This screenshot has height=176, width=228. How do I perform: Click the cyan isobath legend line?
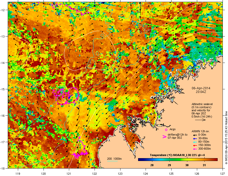coord(112,161)
